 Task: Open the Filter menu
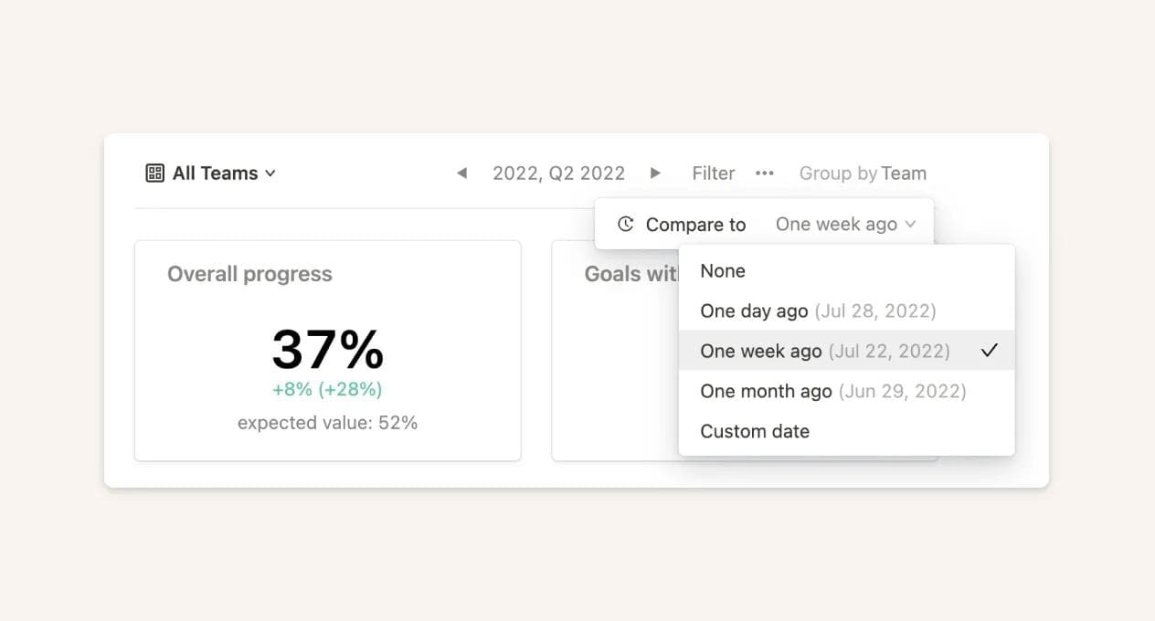[713, 173]
